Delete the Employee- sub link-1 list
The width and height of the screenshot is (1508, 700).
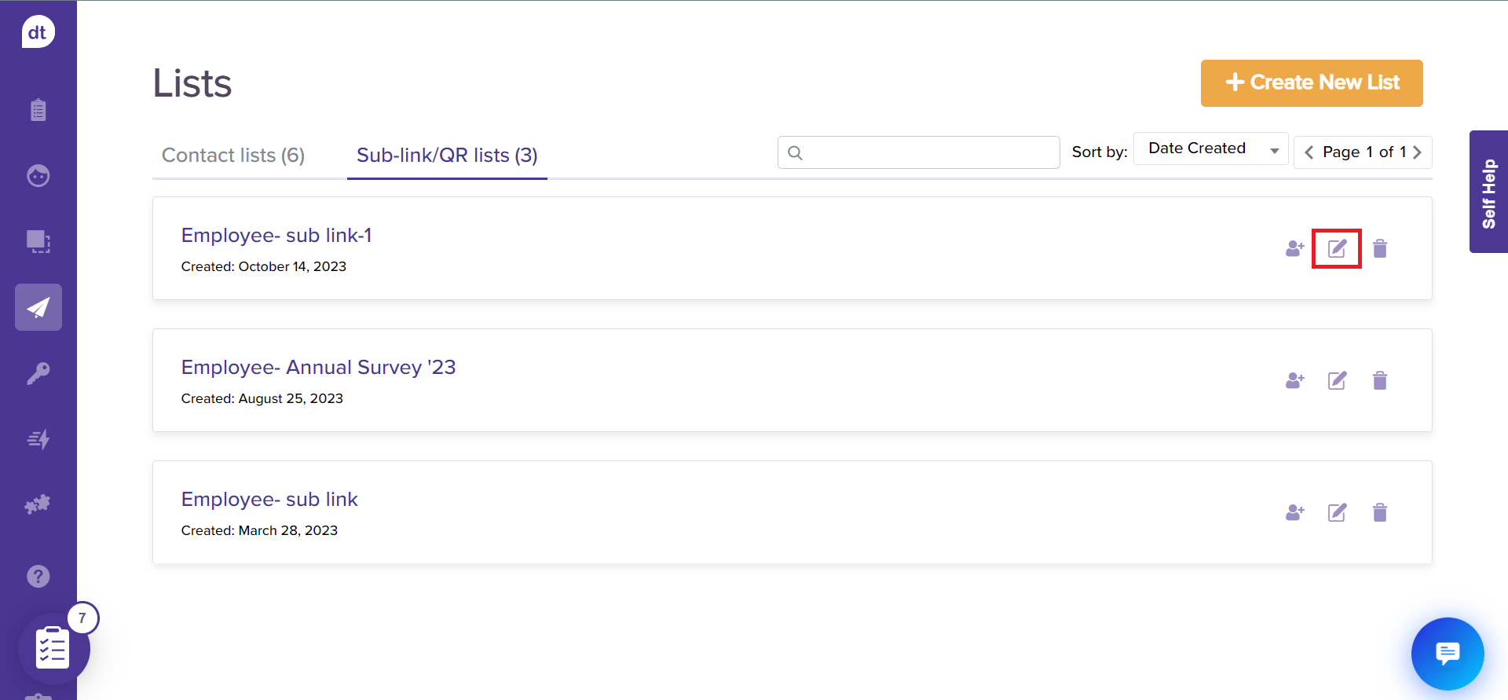pyautogui.click(x=1379, y=249)
